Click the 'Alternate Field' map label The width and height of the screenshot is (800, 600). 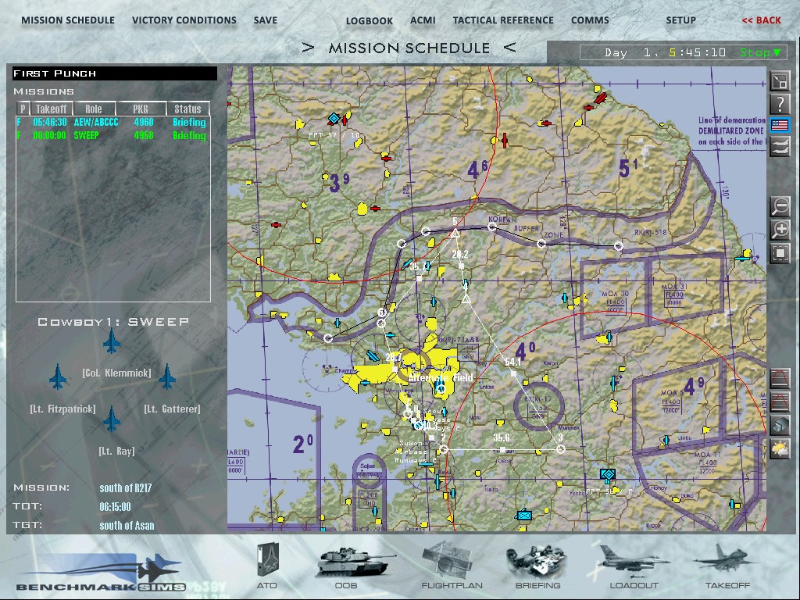(441, 377)
